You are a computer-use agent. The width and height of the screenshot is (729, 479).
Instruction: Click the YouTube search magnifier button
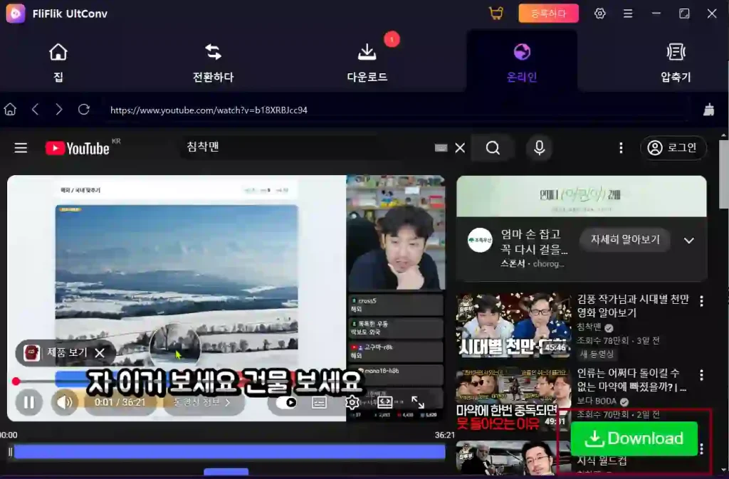coord(493,148)
